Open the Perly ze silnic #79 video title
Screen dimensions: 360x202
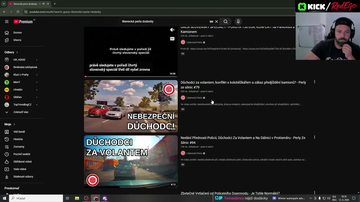point(243,85)
